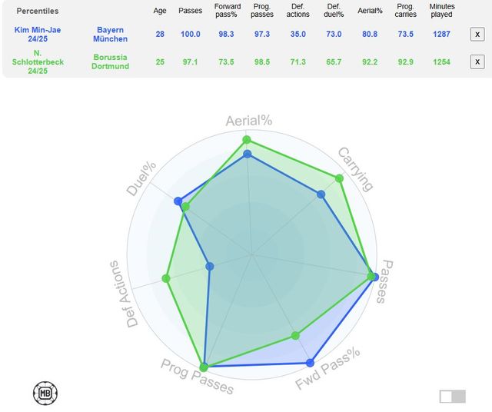Click the Bayern München team name
492x412 pixels.
pos(110,35)
